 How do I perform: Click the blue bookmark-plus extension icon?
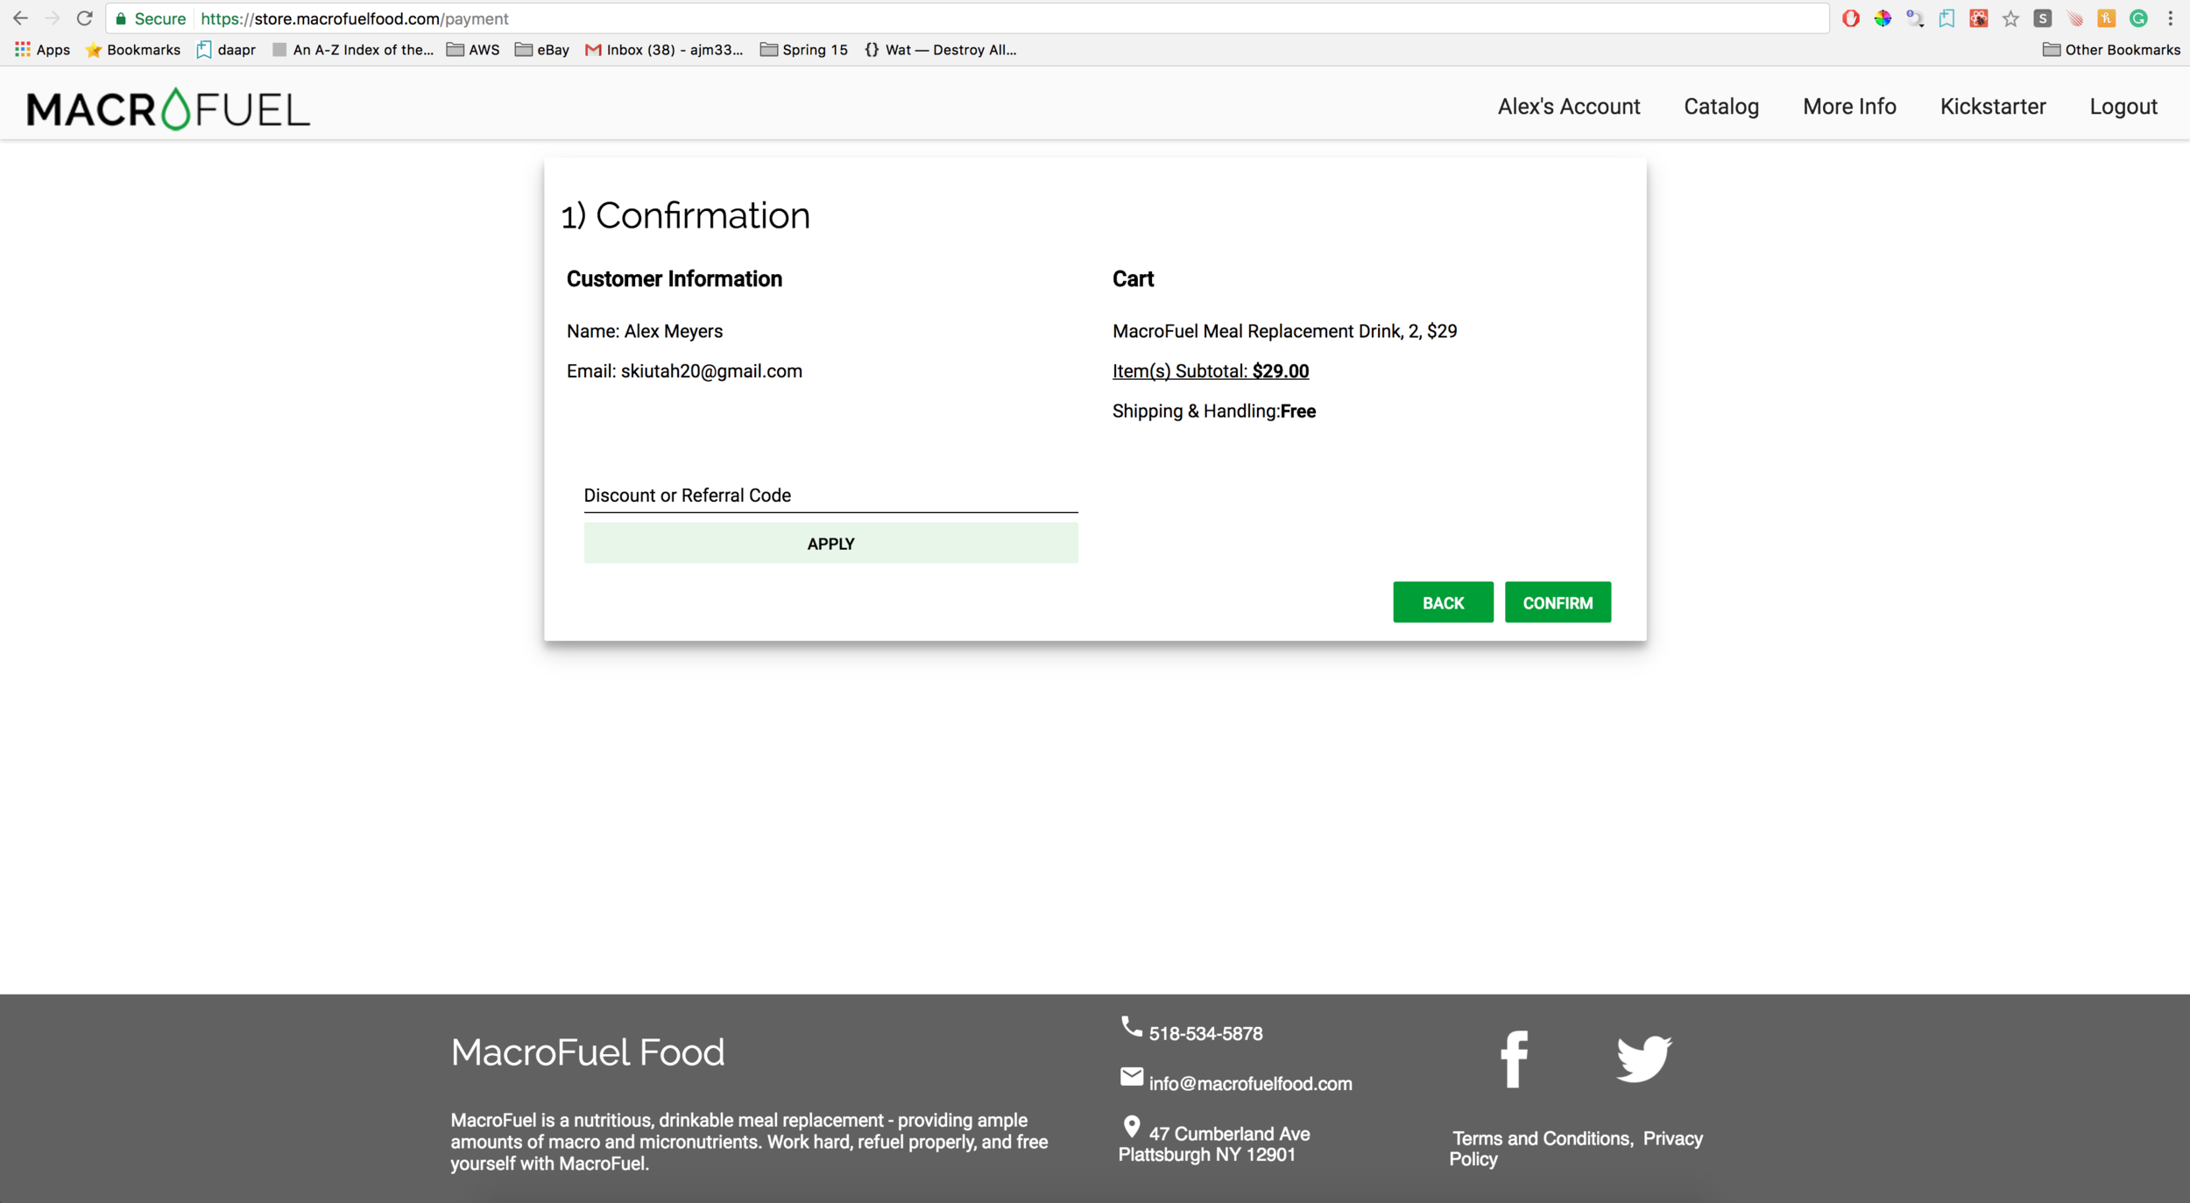1946,18
